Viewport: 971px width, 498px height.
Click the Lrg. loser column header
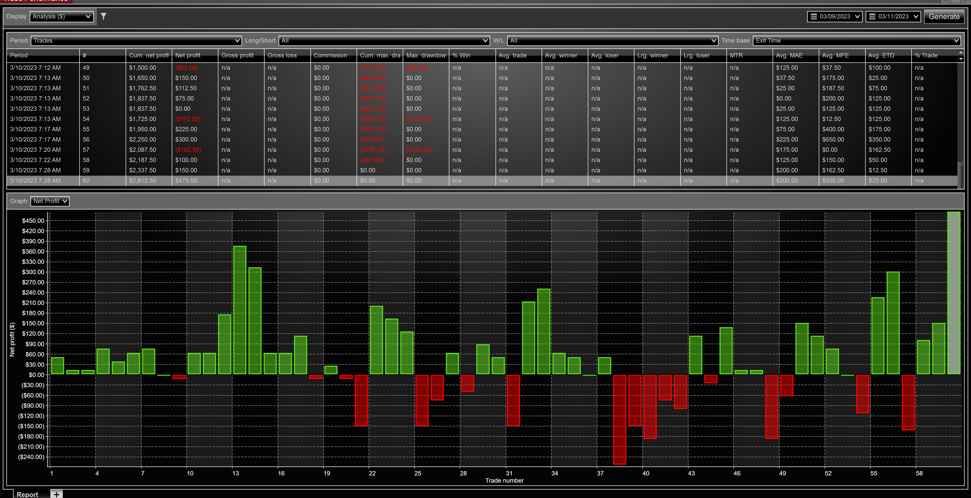[x=703, y=55]
